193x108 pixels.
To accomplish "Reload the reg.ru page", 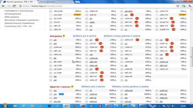I will click(x=14, y=6).
